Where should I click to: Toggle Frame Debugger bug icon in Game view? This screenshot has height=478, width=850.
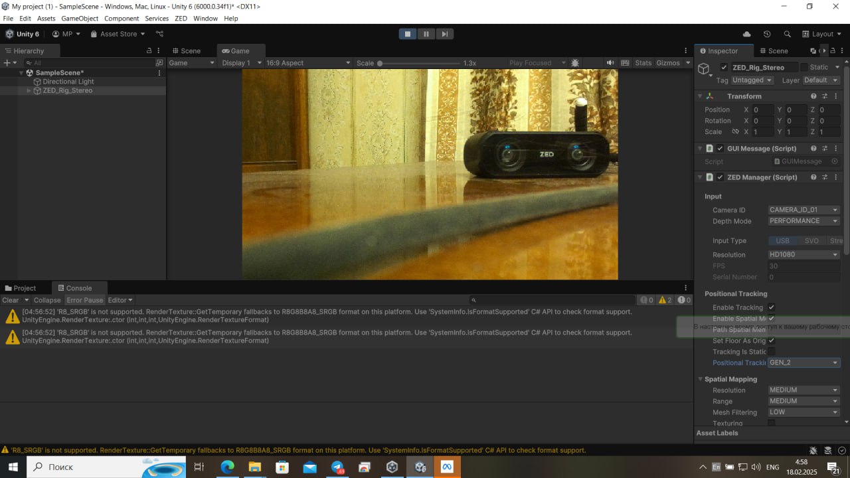click(575, 63)
